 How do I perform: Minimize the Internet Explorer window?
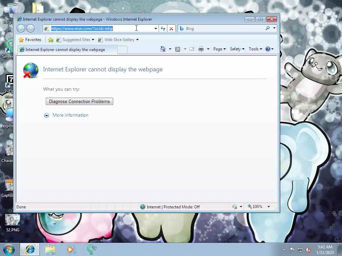[249, 19]
